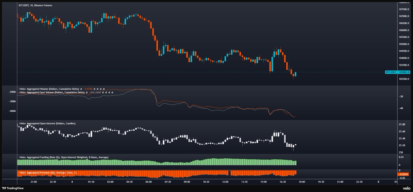
Task: Click the -4B cumulative delta scale label
Action: (x=401, y=108)
